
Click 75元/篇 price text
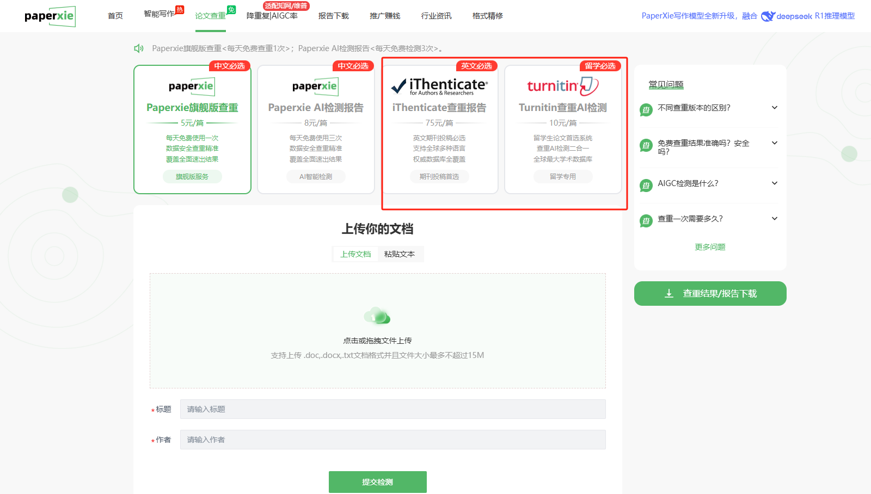tap(439, 123)
